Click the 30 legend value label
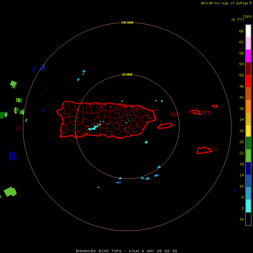 241,131
